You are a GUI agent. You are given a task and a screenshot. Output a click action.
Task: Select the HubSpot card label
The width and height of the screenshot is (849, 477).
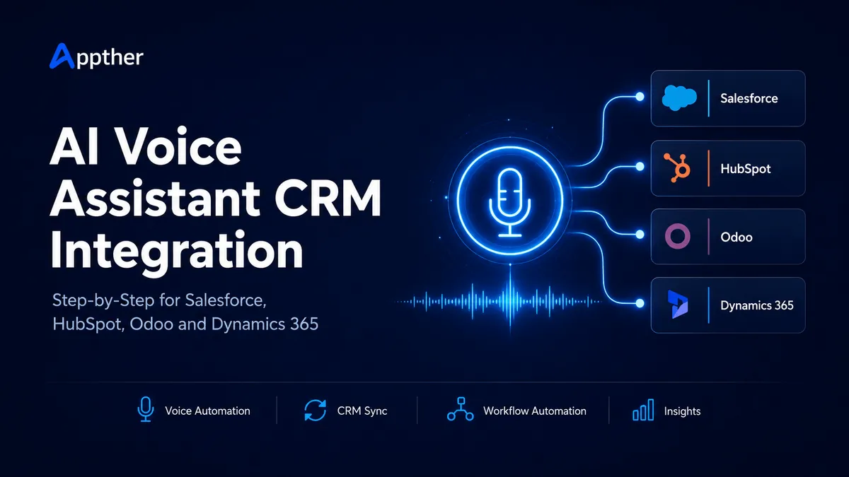pyautogui.click(x=746, y=169)
